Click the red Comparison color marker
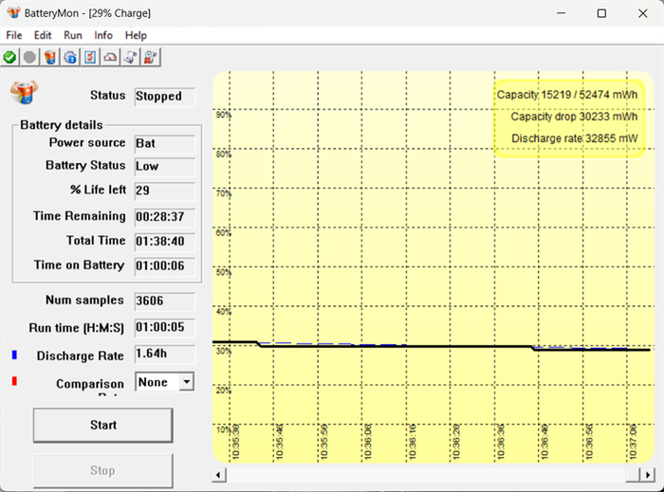 coord(14,381)
